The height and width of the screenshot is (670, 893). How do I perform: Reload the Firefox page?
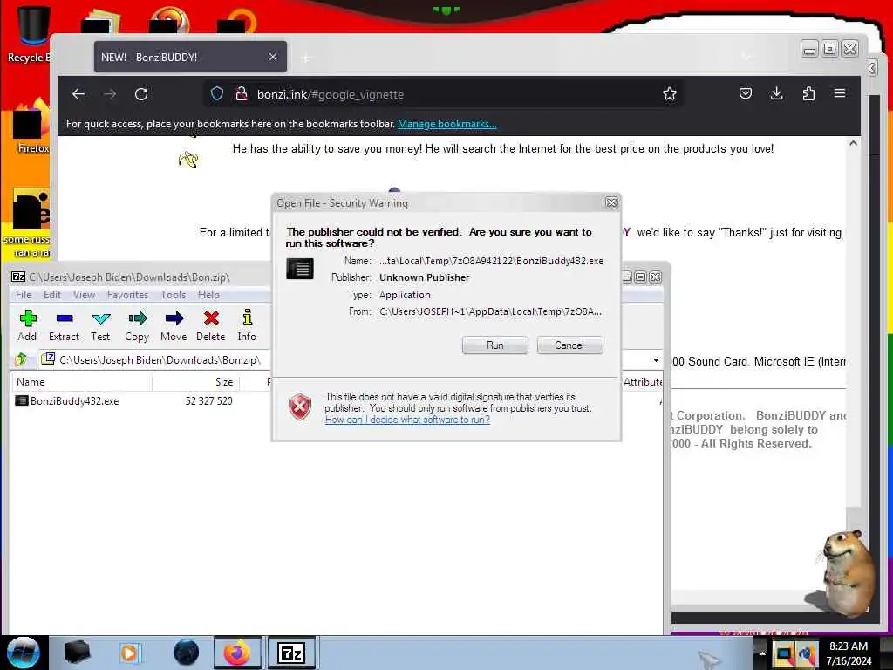point(141,94)
